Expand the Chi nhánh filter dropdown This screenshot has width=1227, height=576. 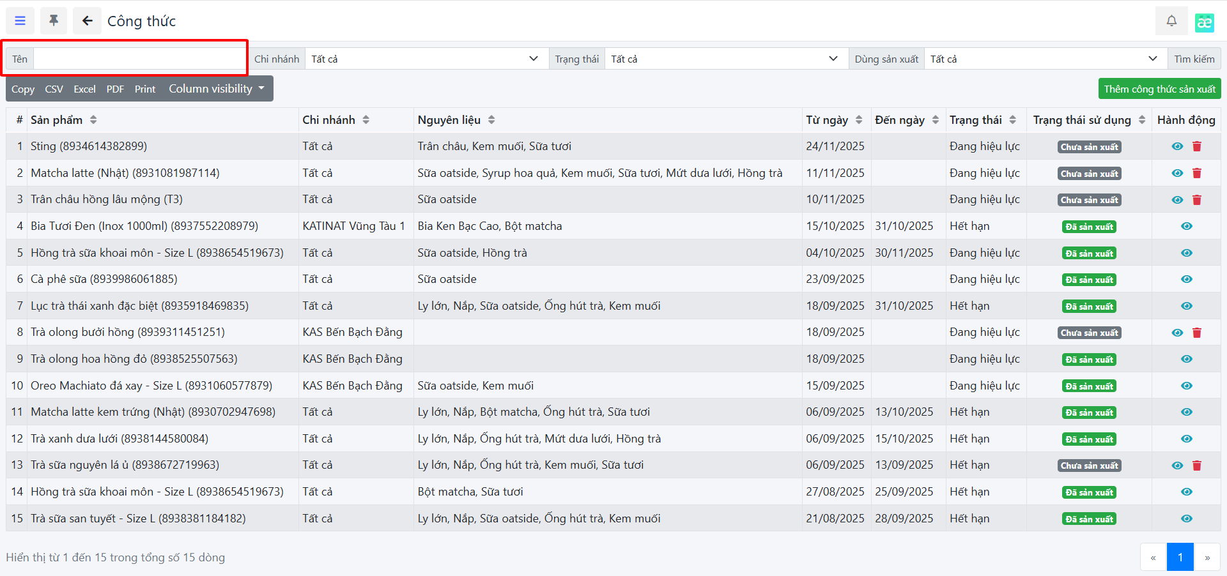pyautogui.click(x=426, y=59)
